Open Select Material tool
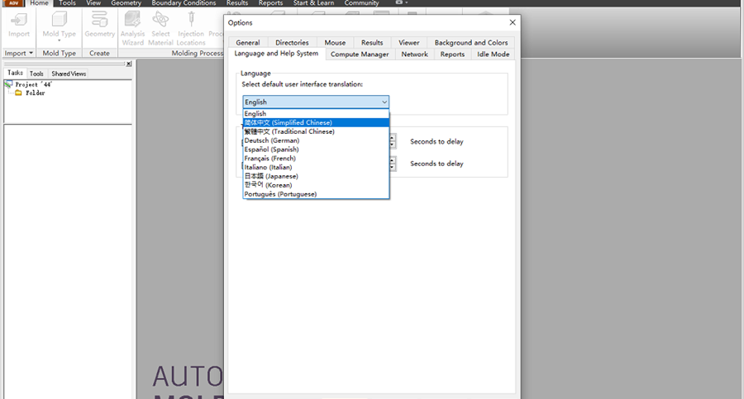 click(x=160, y=28)
